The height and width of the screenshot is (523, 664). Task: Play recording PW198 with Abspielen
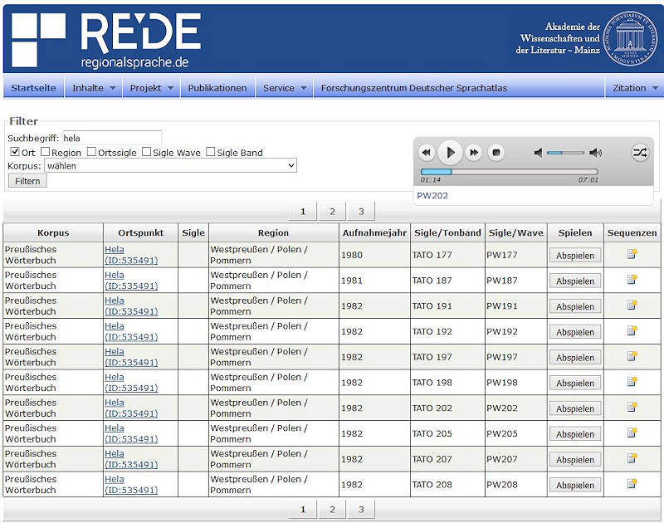point(575,383)
